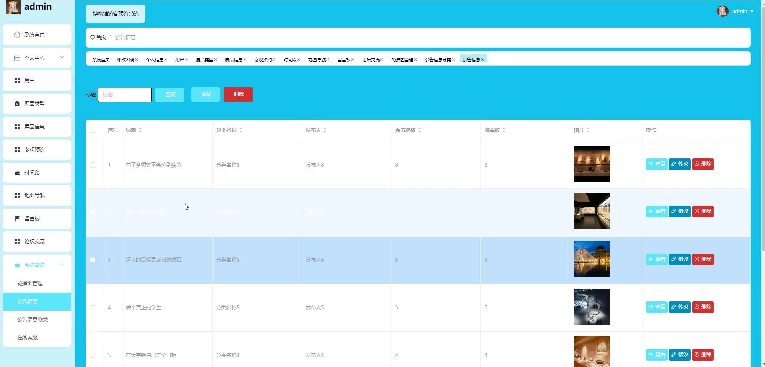
Task: Close the 公告信息 tab using its X
Action: (483, 60)
